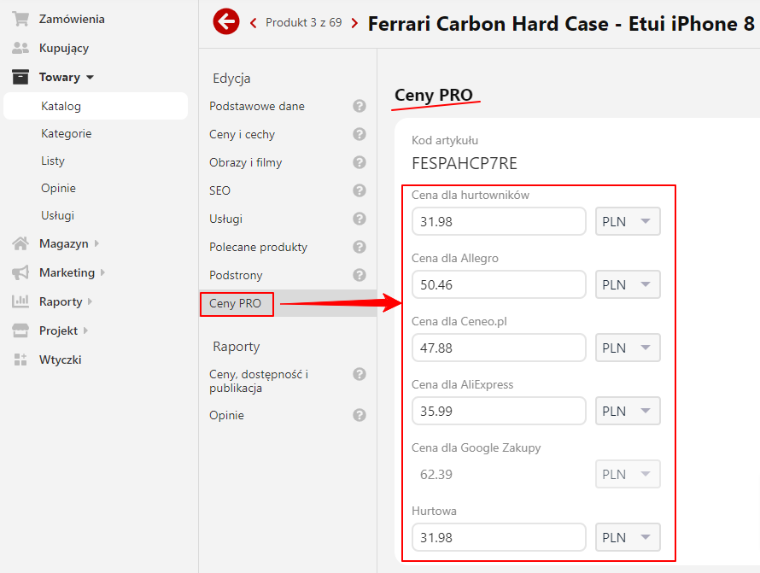The width and height of the screenshot is (760, 573).
Task: Open Kupujący people icon
Action: tap(20, 48)
